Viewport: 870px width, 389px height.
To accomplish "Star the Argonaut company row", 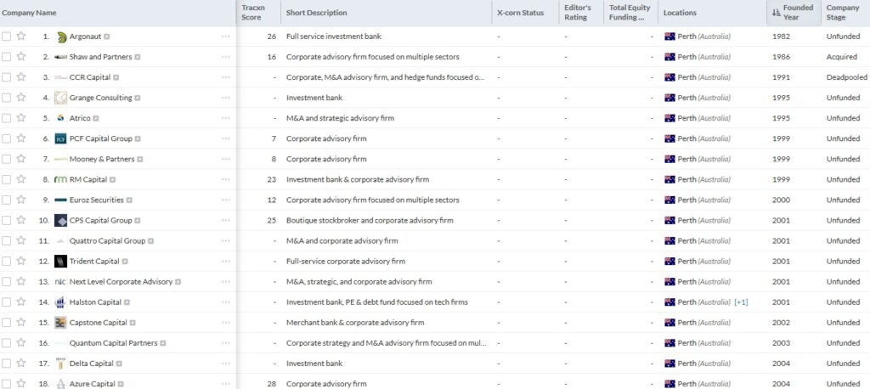I will 20,37.
